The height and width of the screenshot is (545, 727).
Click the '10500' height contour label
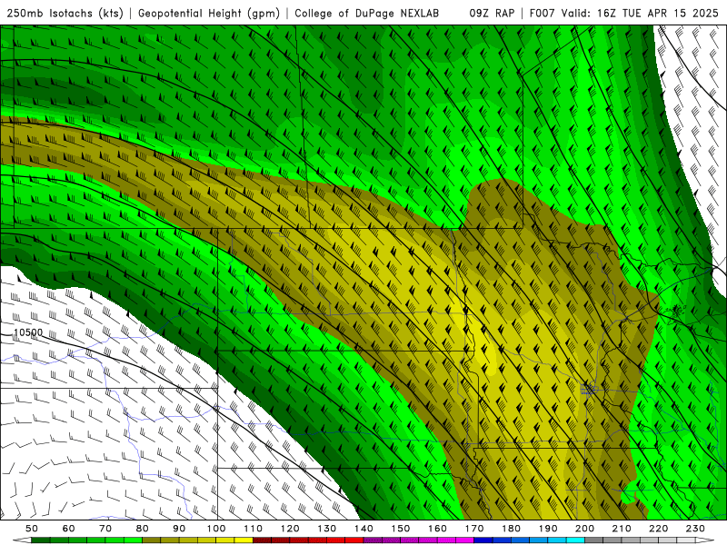coord(28,332)
